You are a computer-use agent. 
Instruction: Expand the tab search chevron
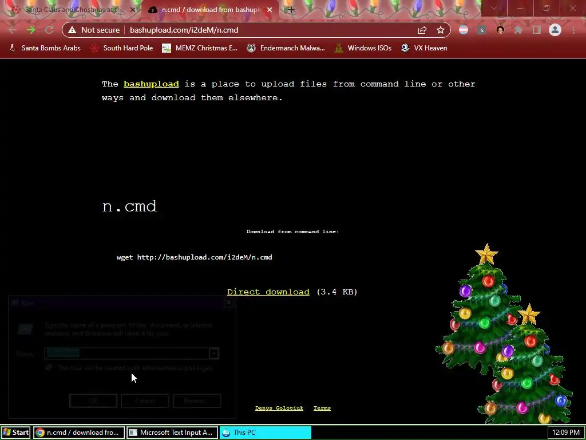[494, 8]
